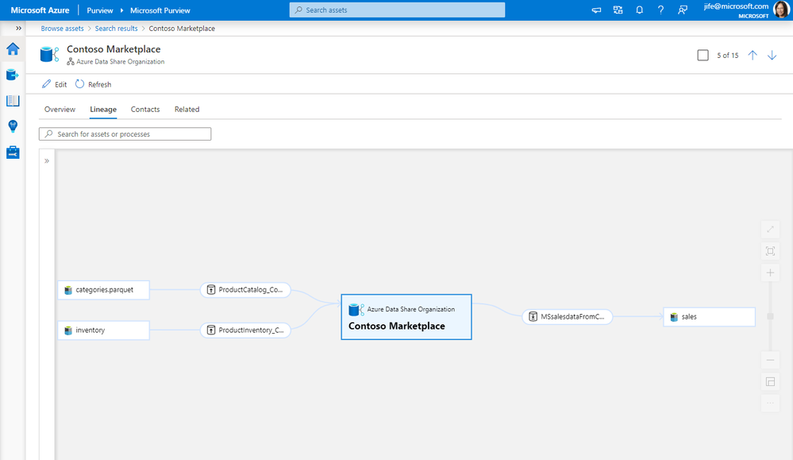Image resolution: width=793 pixels, height=460 pixels.
Task: Open the Related tab
Action: pos(187,110)
